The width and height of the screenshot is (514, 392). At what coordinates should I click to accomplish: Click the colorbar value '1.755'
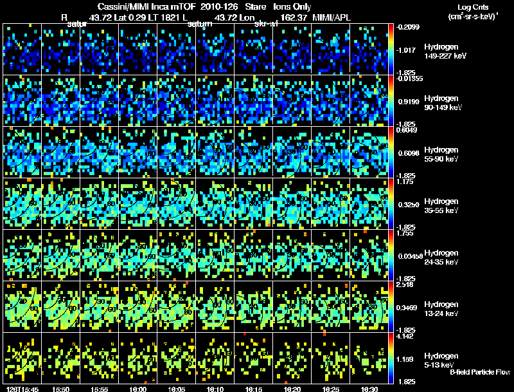405,233
